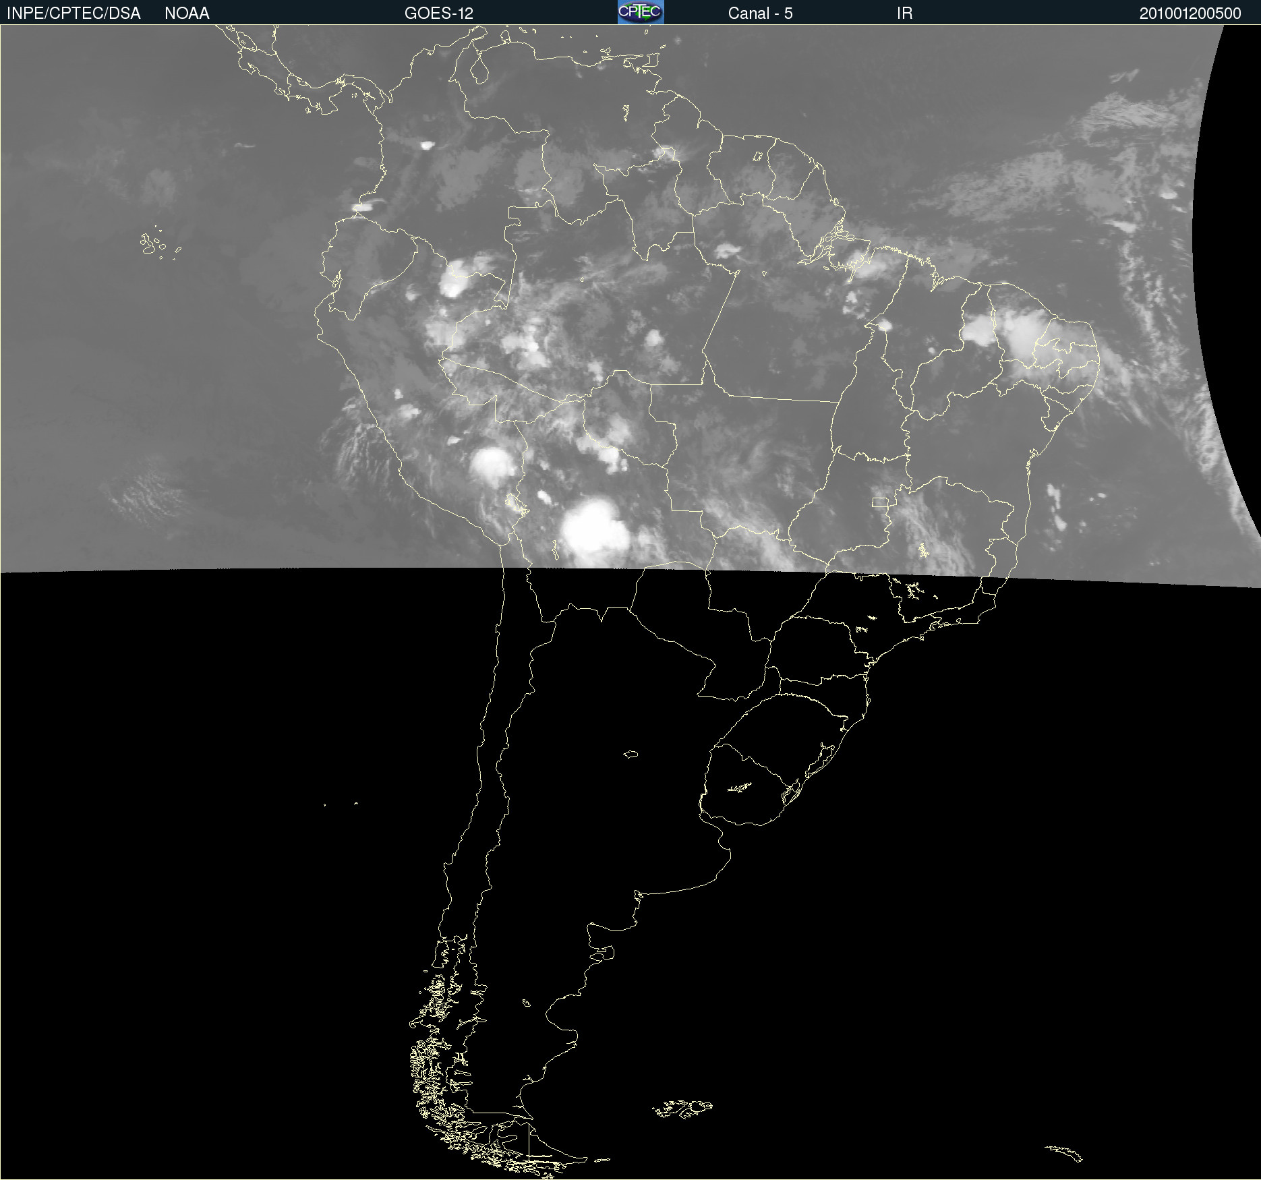Screen dimensions: 1261x1180
Task: Click the INPE/CPTEC/DSA header text
Action: (74, 13)
